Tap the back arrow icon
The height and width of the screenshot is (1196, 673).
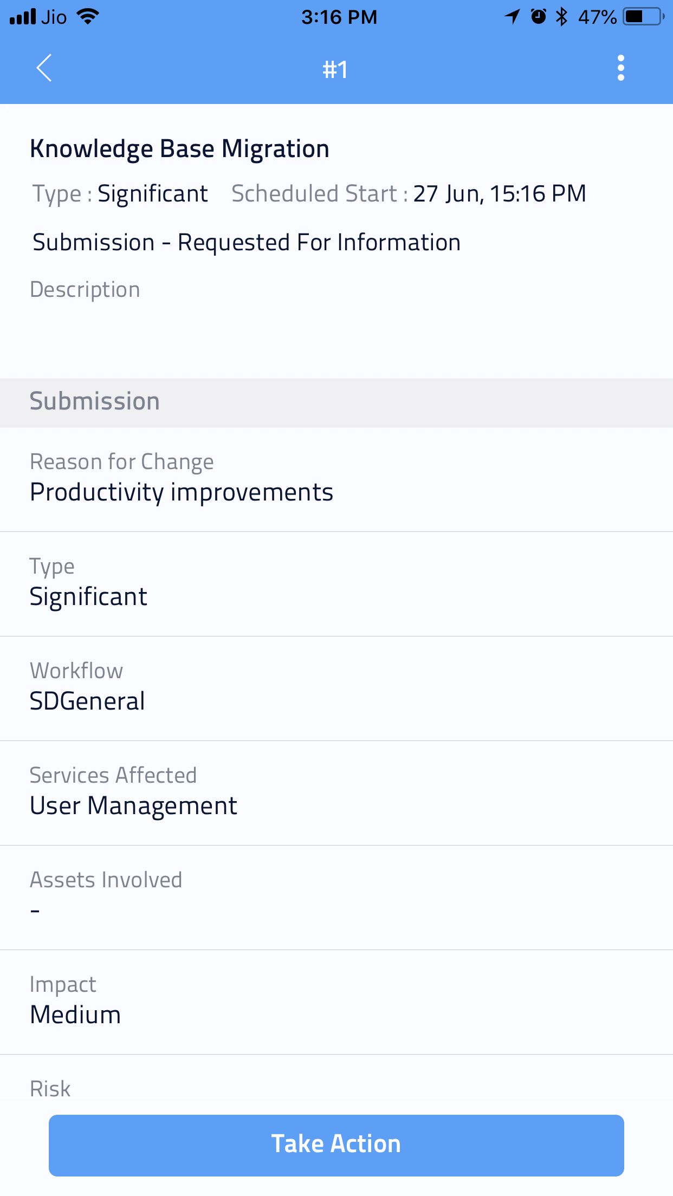44,68
